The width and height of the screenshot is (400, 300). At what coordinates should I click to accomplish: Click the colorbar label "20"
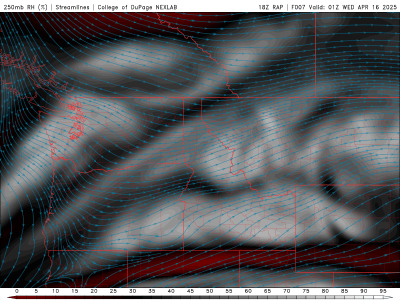click(x=94, y=291)
